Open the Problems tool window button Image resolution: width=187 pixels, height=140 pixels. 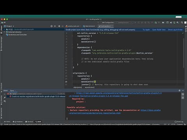pyautogui.click(x=18, y=122)
